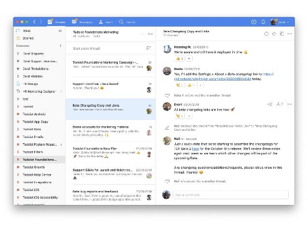Select Doist Webdev channel
308x231 pixels.
(x=39, y=76)
